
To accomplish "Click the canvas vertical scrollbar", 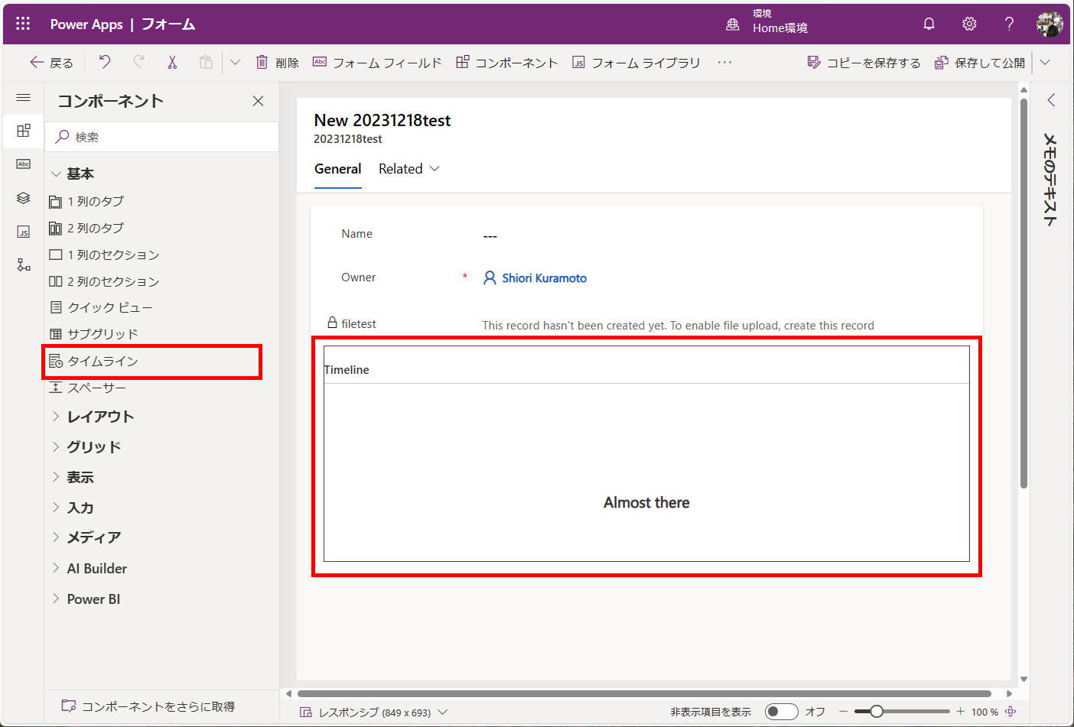I will coord(1024,294).
